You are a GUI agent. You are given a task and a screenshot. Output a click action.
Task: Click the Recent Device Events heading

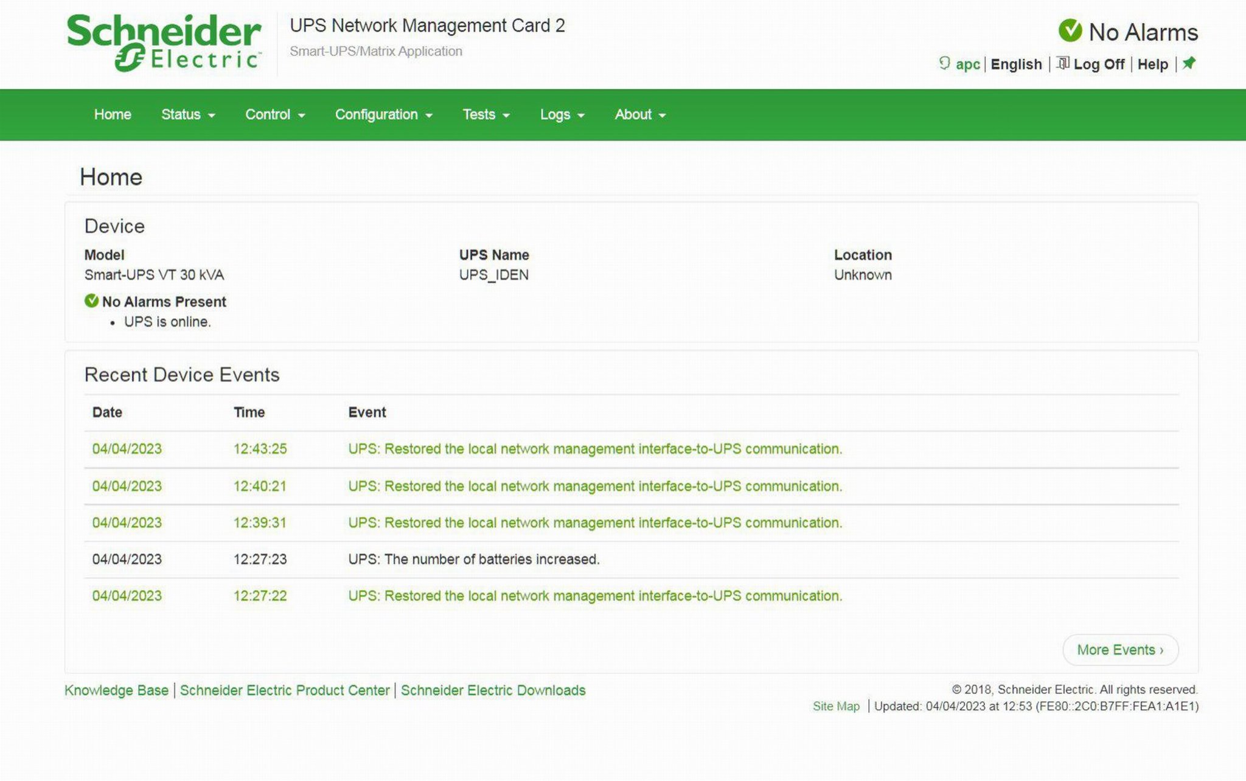pos(181,375)
